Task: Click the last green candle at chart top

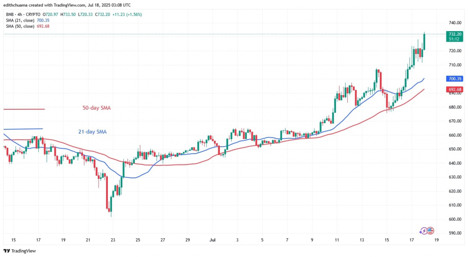Action: pyautogui.click(x=424, y=42)
